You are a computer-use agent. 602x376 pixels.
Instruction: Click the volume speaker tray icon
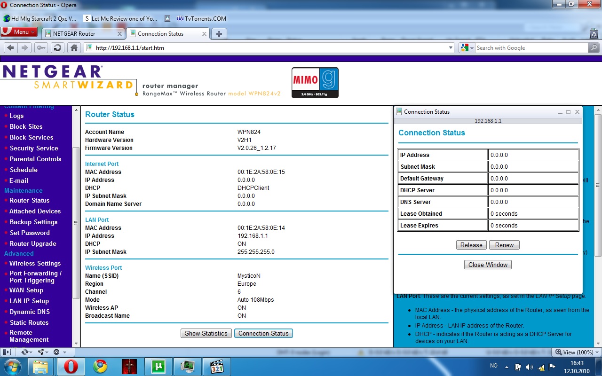529,367
